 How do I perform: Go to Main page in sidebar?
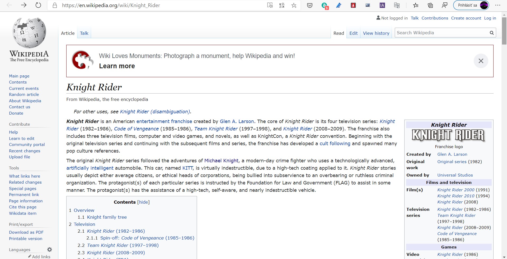click(19, 76)
